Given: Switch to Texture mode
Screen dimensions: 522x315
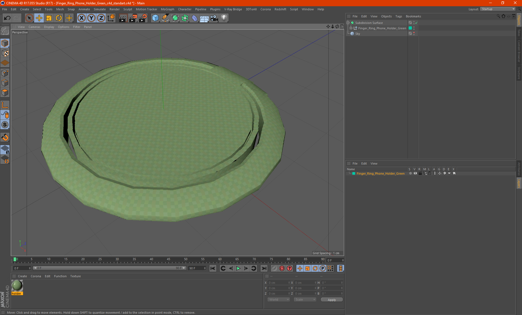Looking at the screenshot, I should pos(5,53).
